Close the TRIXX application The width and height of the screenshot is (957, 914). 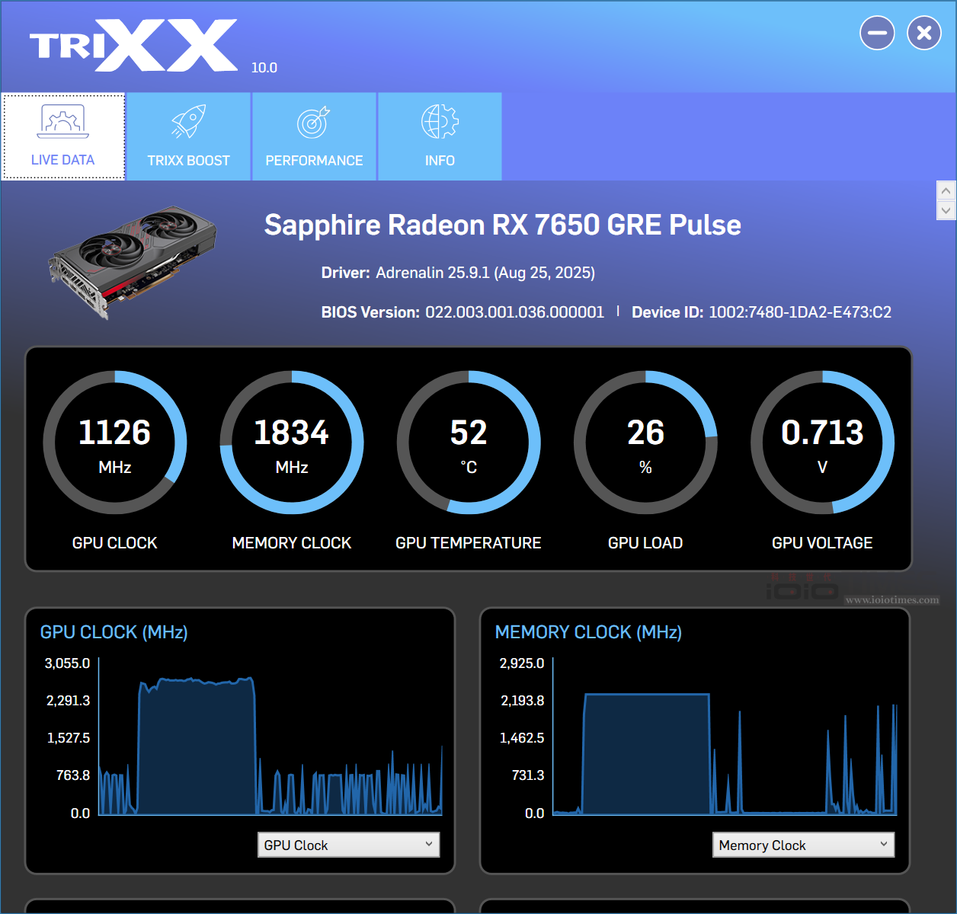pyautogui.click(x=924, y=33)
